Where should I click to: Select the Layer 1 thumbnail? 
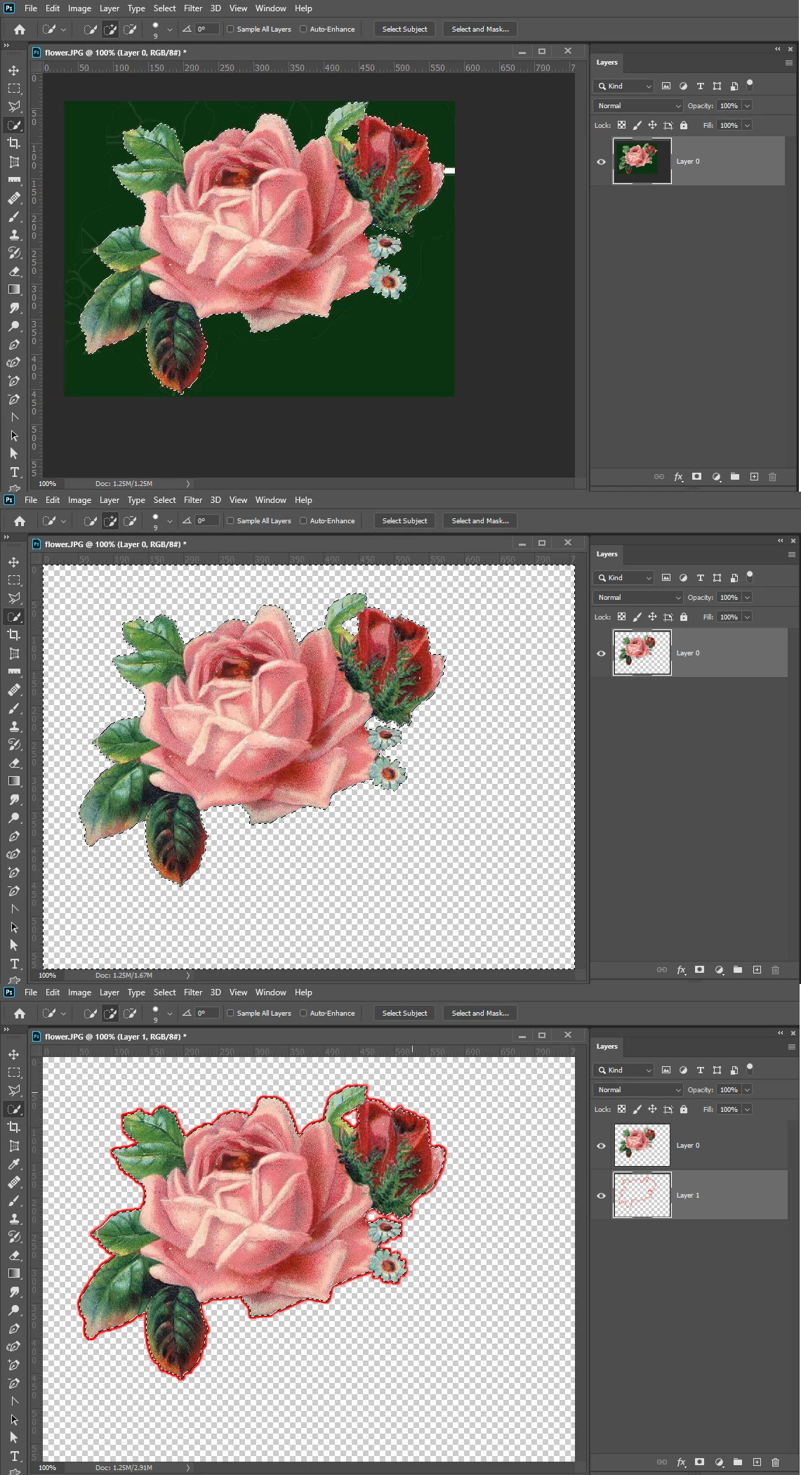coord(642,1195)
